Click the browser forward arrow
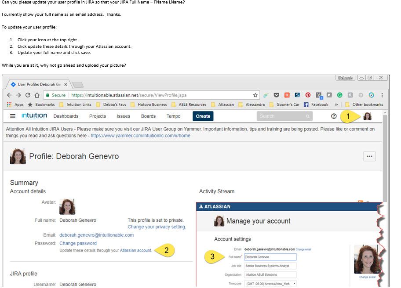This screenshot has width=401, height=288. coord(18,95)
